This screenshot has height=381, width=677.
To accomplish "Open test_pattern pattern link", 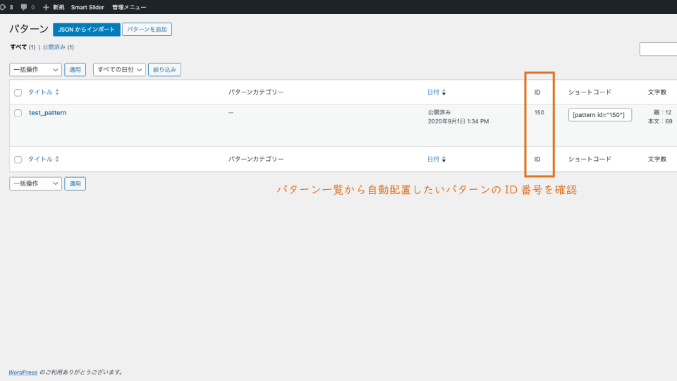I will pos(47,113).
